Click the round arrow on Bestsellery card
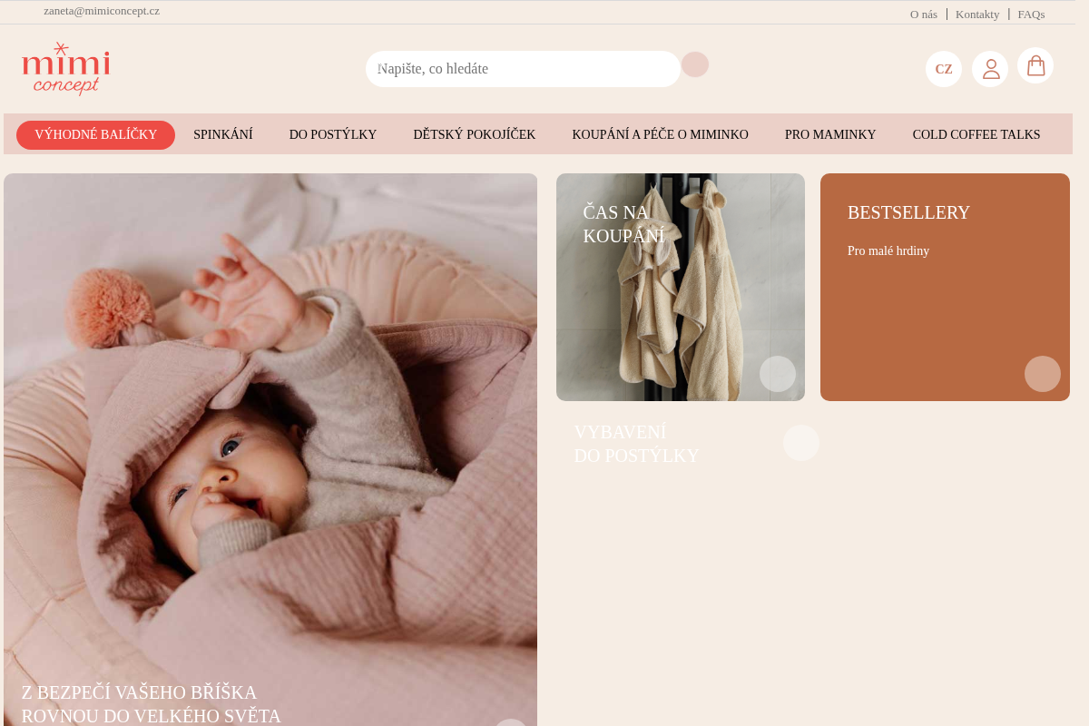This screenshot has width=1089, height=726. tap(1043, 374)
